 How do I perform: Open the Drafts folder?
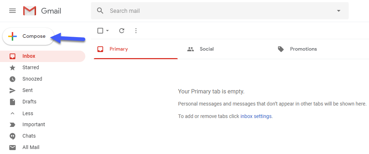tap(29, 102)
